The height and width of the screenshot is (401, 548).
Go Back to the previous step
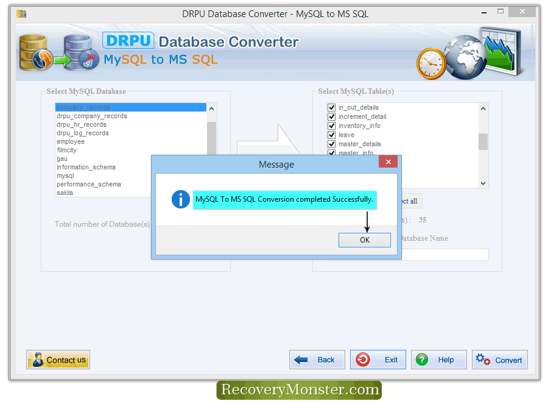(317, 360)
